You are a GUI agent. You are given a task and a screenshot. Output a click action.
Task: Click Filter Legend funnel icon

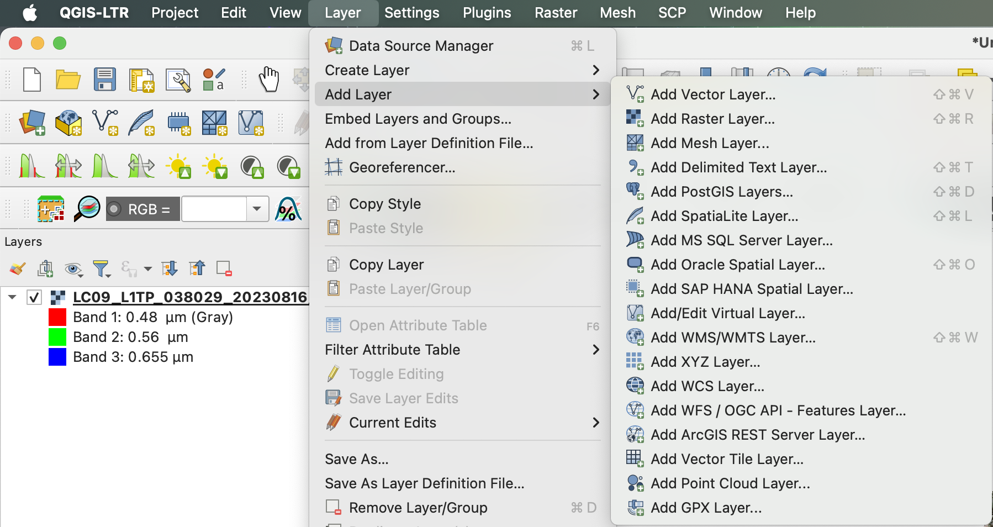click(101, 269)
